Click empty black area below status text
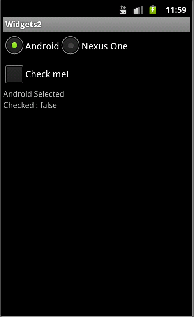 pyautogui.click(x=97, y=202)
